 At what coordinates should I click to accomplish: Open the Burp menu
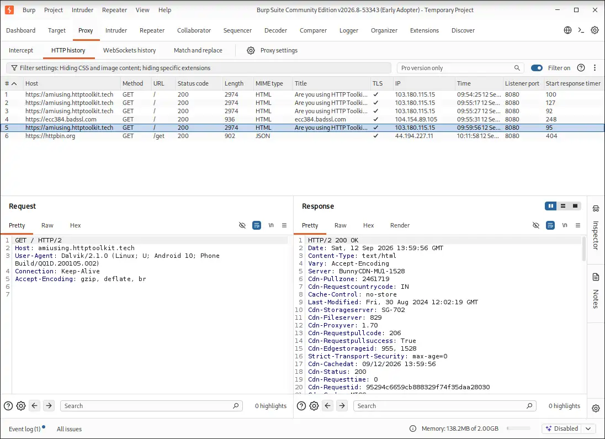coord(29,10)
